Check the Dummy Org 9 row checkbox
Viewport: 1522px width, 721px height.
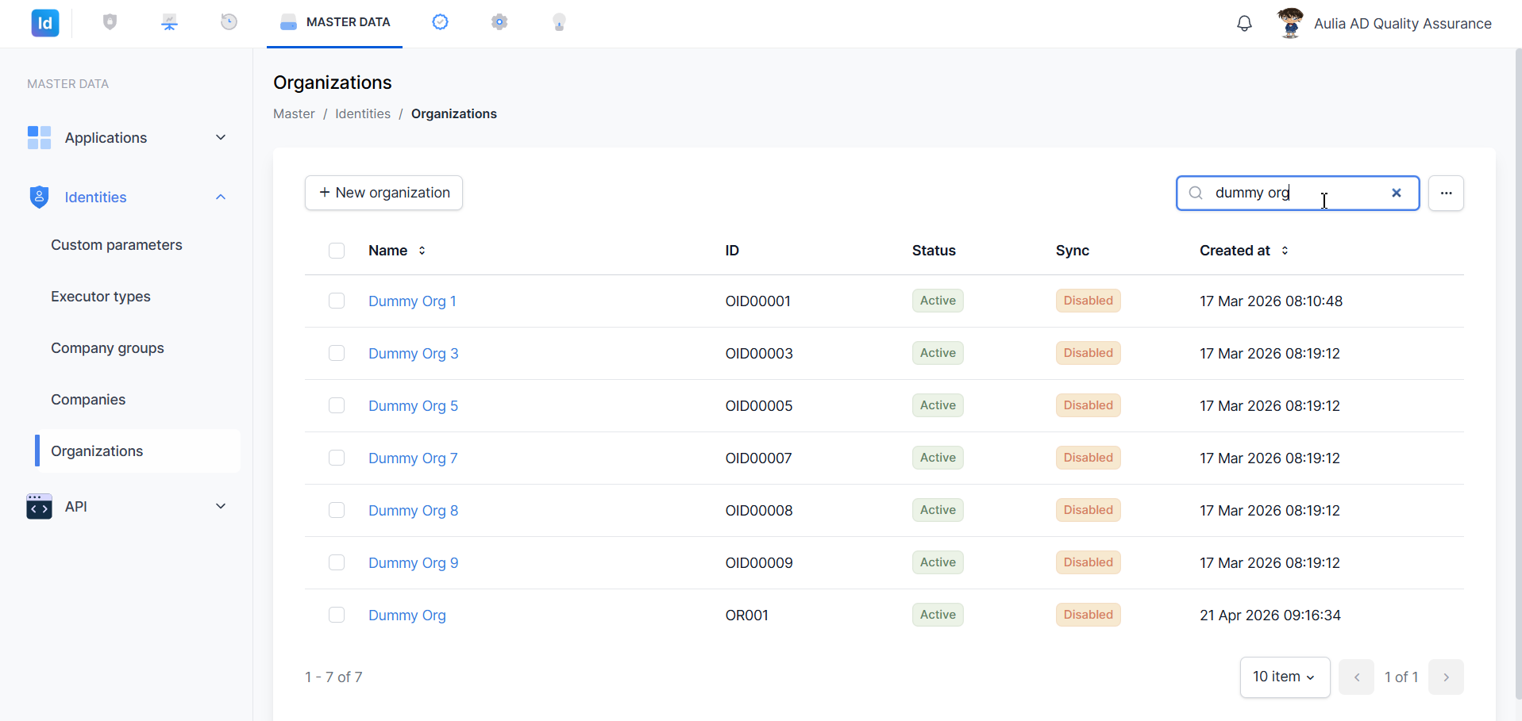(337, 562)
